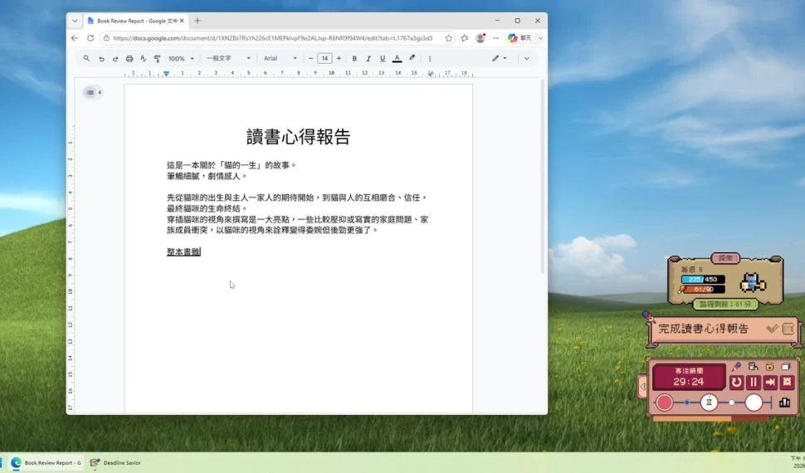Toggle italic formatting
Image resolution: width=805 pixels, height=473 pixels.
[x=368, y=59]
